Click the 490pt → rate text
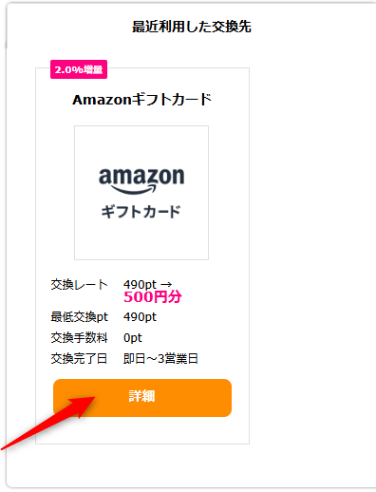Image resolution: width=376 pixels, height=492 pixels. [x=148, y=284]
